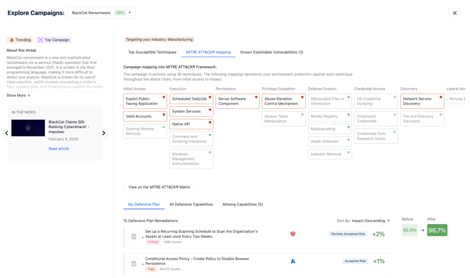470x278 pixels.
Task: Click the +2% impact value
Action: [x=378, y=234]
